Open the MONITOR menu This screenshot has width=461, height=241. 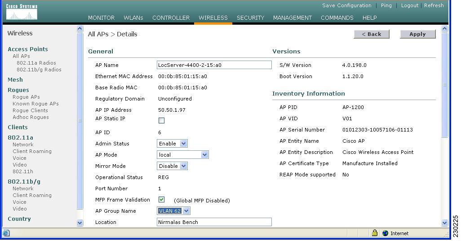[101, 18]
